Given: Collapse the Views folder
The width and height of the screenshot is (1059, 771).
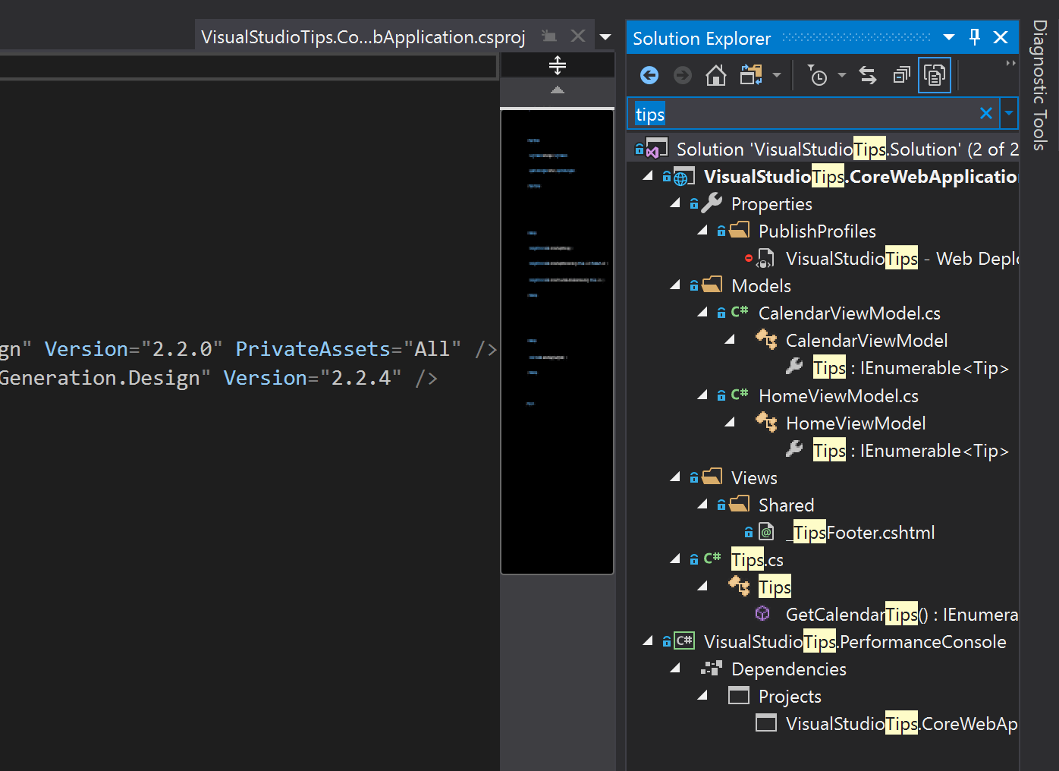Looking at the screenshot, I should (x=674, y=477).
